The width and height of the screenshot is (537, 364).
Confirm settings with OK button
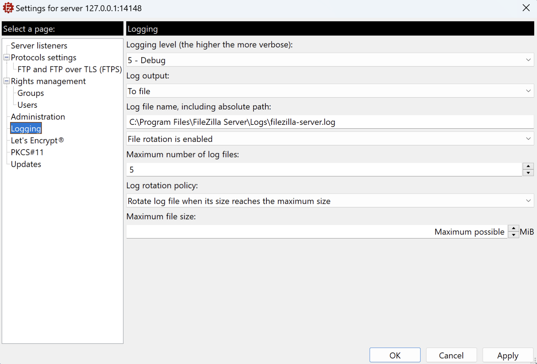pos(395,355)
